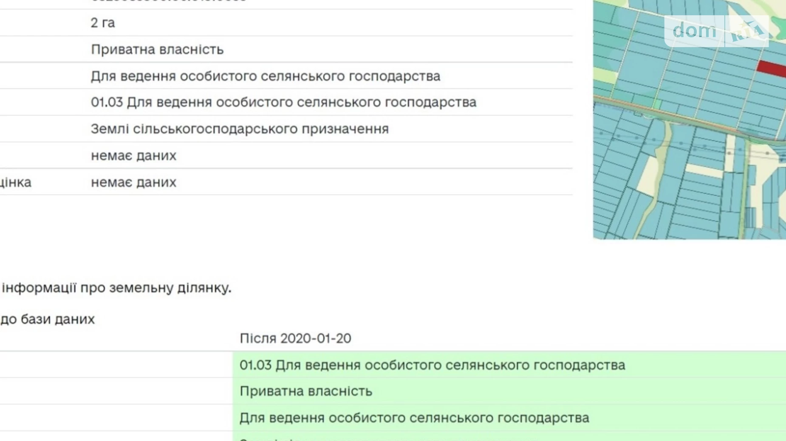Click "немає даних" below the land category row
Screen dimensions: 786x441
pyautogui.click(x=133, y=156)
